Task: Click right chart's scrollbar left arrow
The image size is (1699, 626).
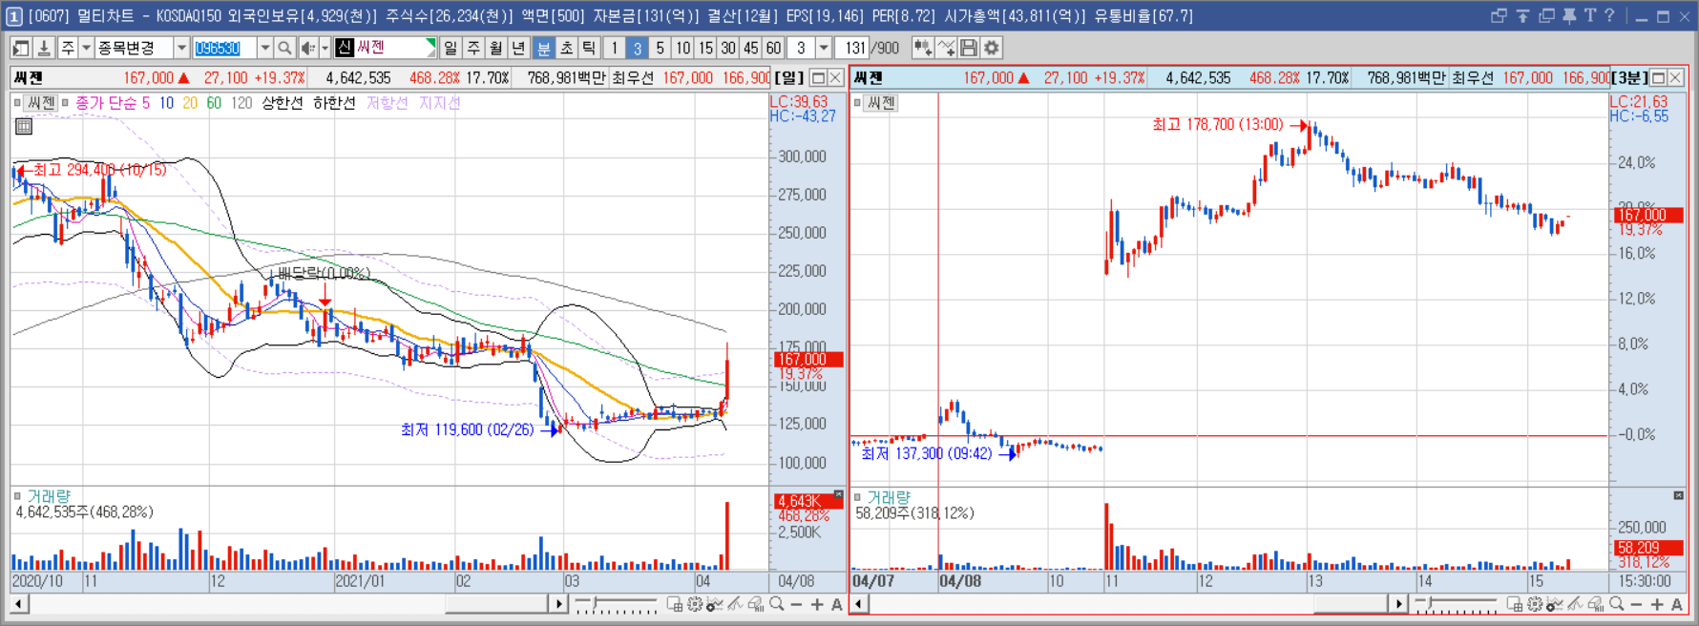Action: click(x=859, y=604)
